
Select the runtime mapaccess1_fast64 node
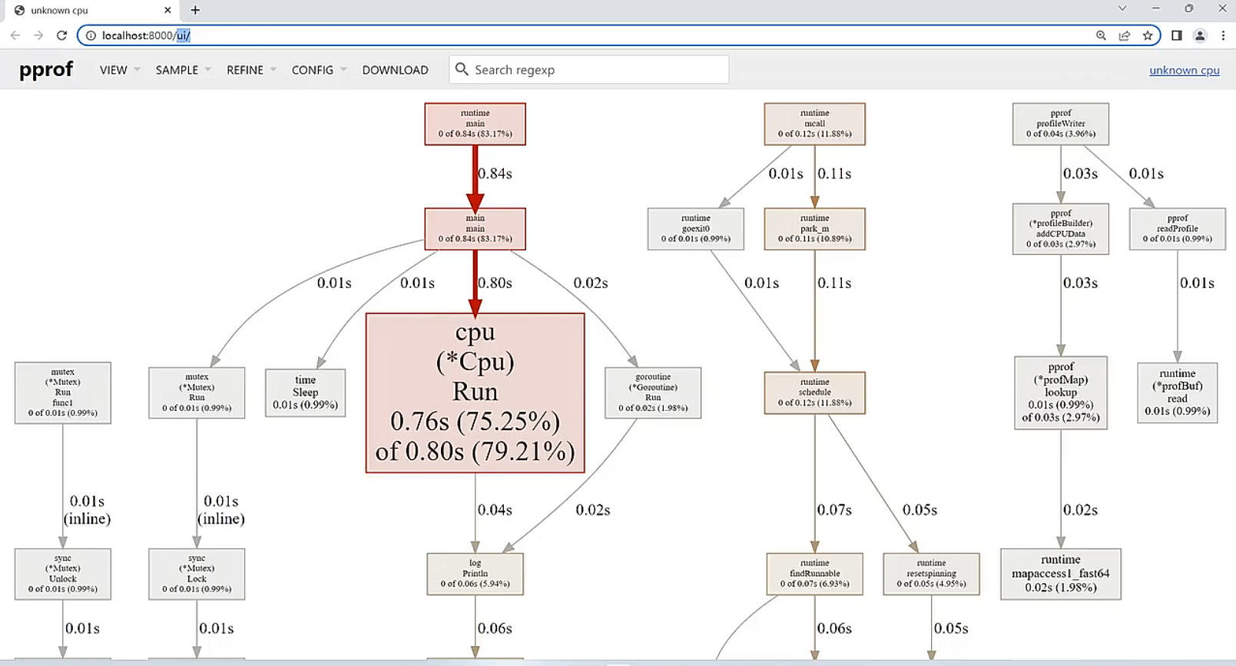[1060, 574]
